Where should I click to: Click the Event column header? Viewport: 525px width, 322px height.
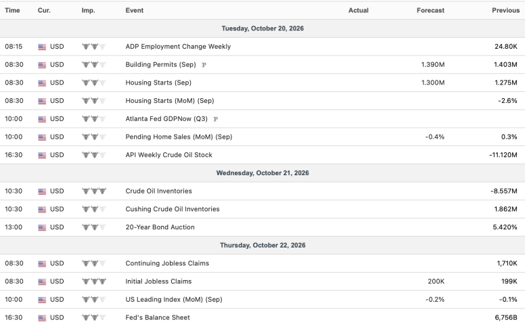tap(135, 10)
